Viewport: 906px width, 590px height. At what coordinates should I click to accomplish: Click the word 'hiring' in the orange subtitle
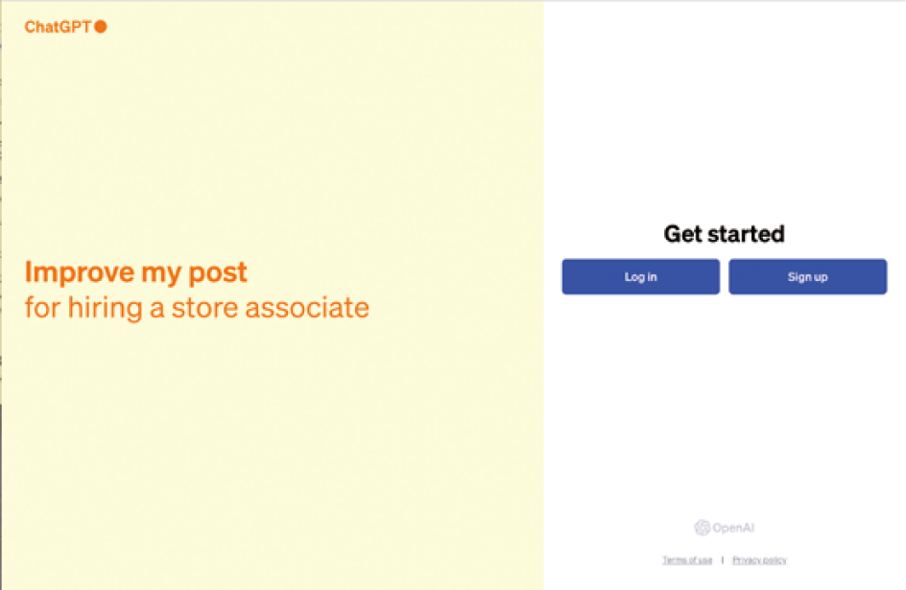[x=106, y=308]
